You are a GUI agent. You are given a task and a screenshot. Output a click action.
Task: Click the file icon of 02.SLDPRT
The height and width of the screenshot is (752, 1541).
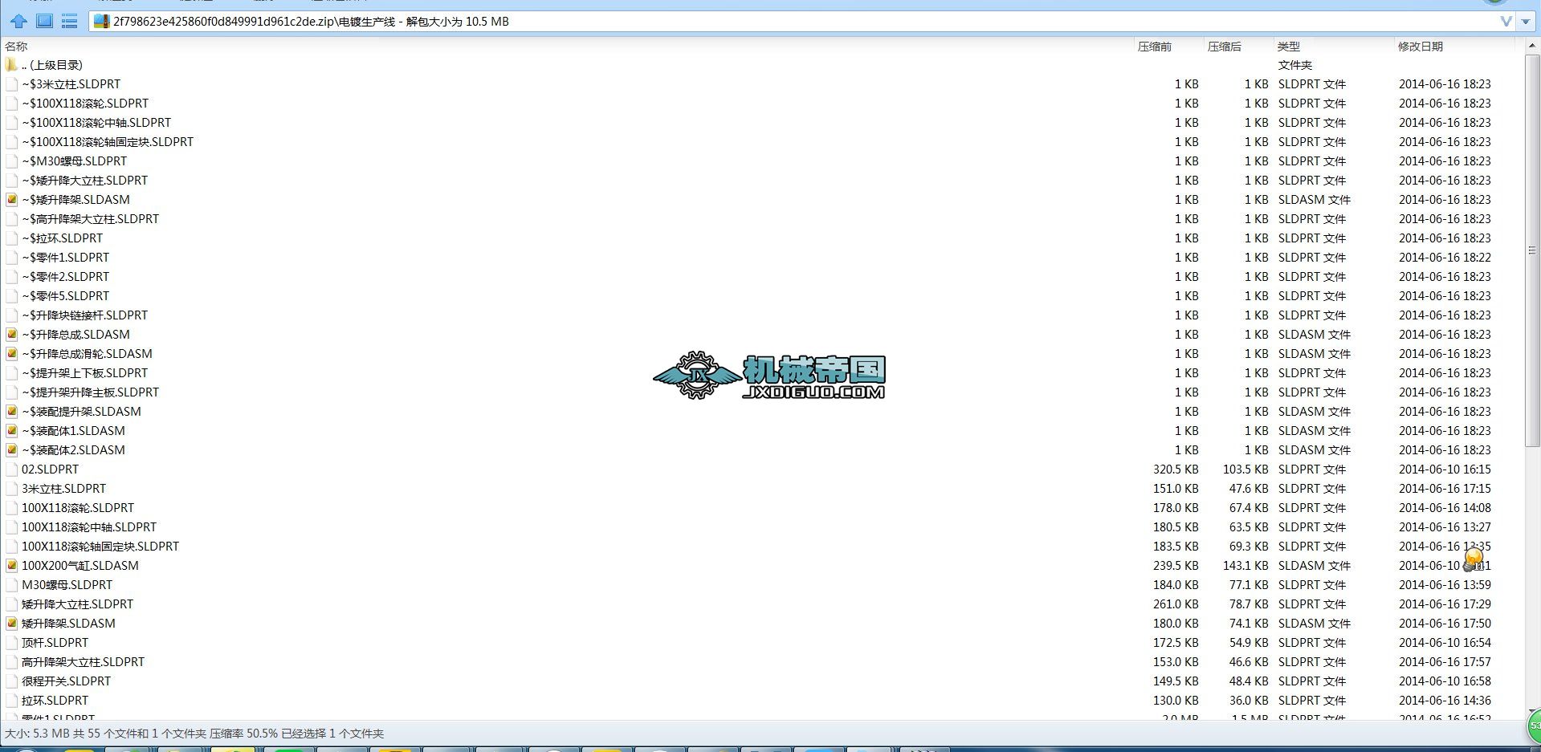coord(11,469)
